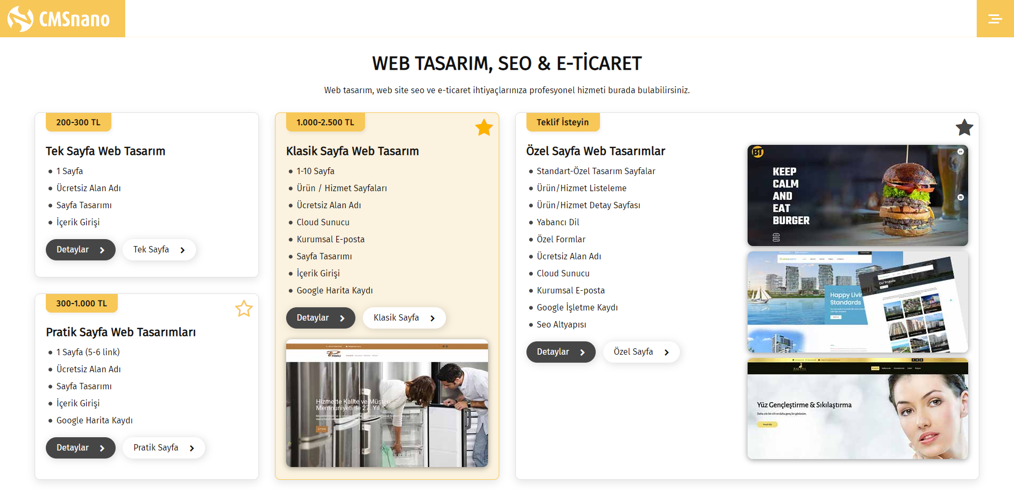The image size is (1014, 499).
Task: Click the filled gold star on the Klasik card
Action: (484, 127)
